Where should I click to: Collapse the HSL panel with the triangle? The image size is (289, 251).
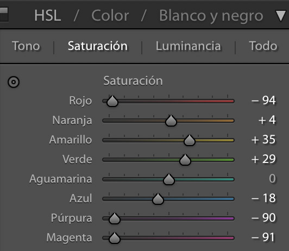click(x=281, y=16)
